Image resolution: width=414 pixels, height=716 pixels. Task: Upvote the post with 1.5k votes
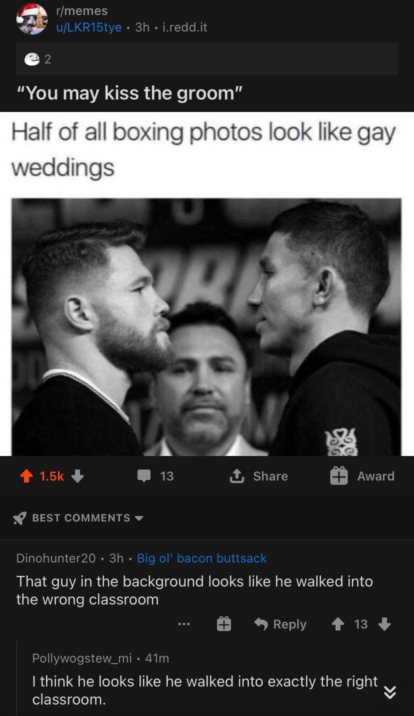pyautogui.click(x=25, y=476)
